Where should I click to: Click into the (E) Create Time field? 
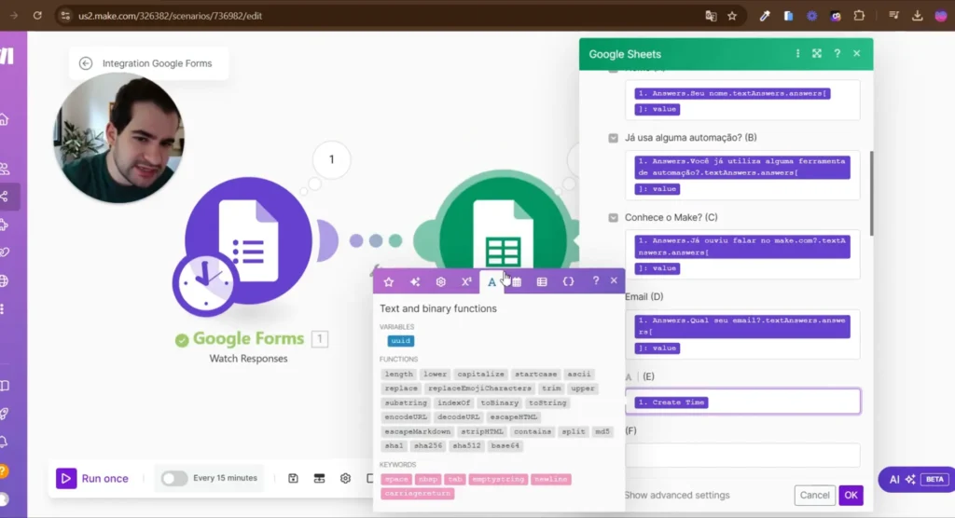[x=742, y=402]
